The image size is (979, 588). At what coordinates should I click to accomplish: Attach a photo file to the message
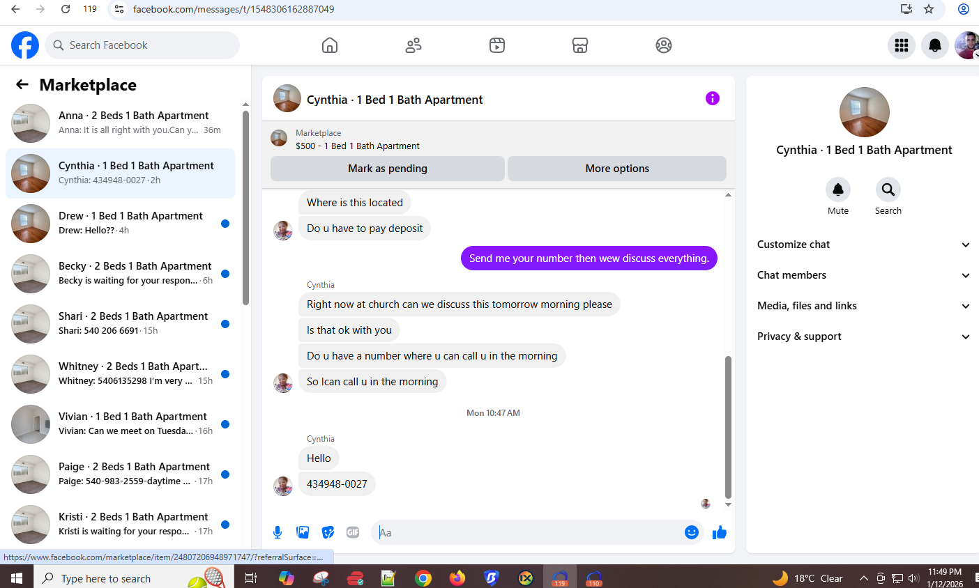tap(303, 532)
